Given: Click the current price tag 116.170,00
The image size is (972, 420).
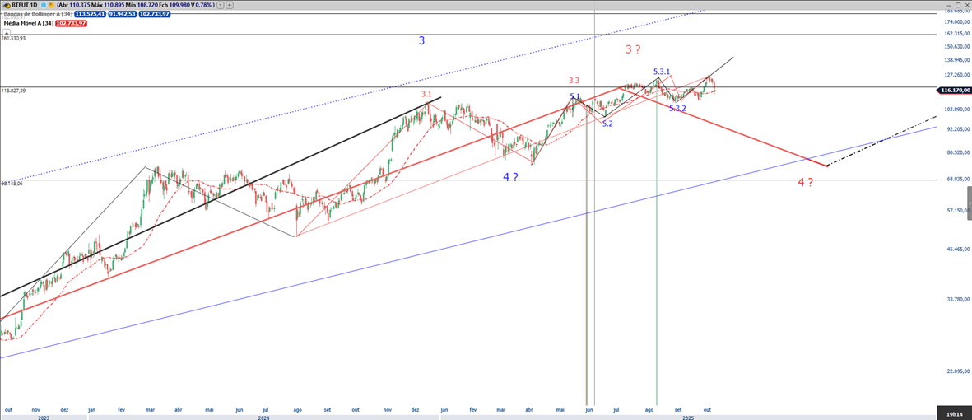Looking at the screenshot, I should pos(954,91).
